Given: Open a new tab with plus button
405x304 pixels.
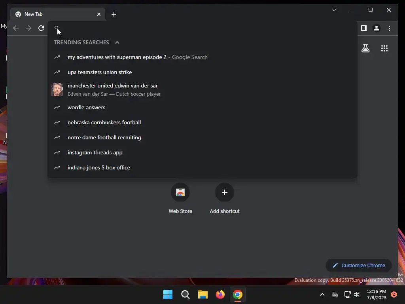Looking at the screenshot, I should tap(114, 14).
